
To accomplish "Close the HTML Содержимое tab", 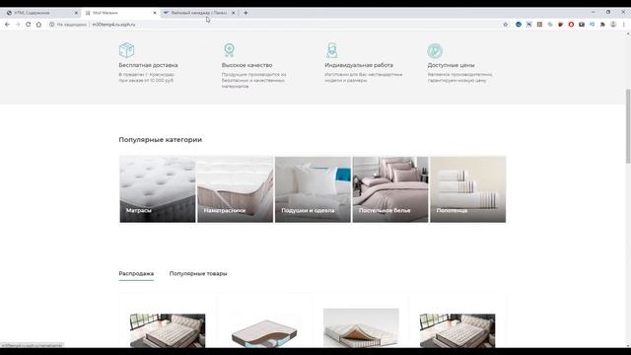I will click(76, 13).
